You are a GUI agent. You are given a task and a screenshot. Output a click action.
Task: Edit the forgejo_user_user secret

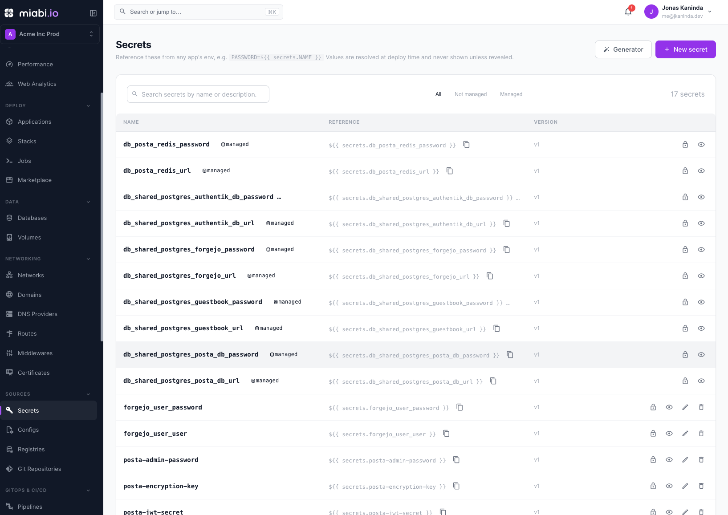click(x=685, y=434)
